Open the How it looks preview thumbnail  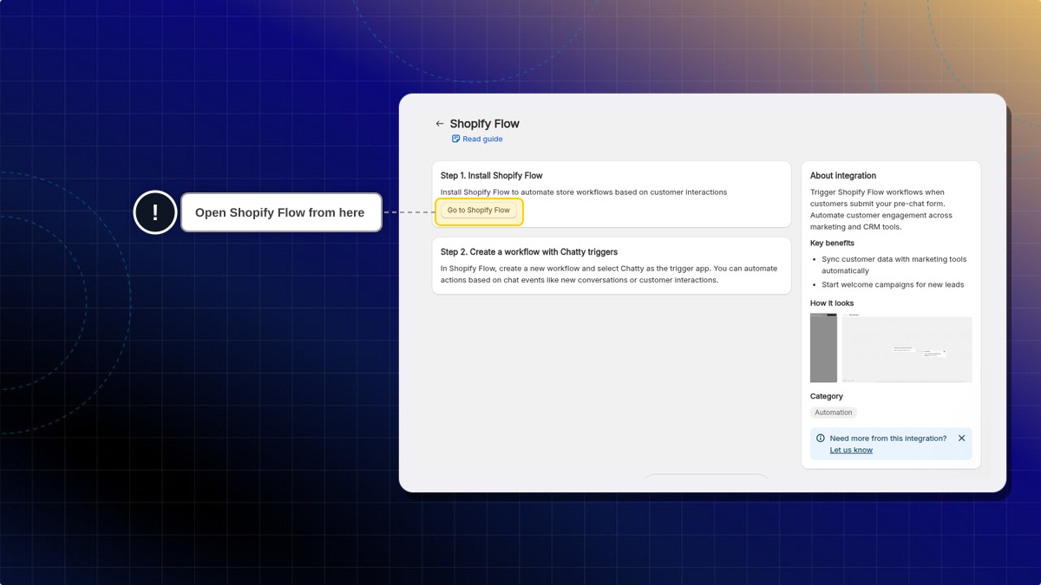pyautogui.click(x=891, y=348)
